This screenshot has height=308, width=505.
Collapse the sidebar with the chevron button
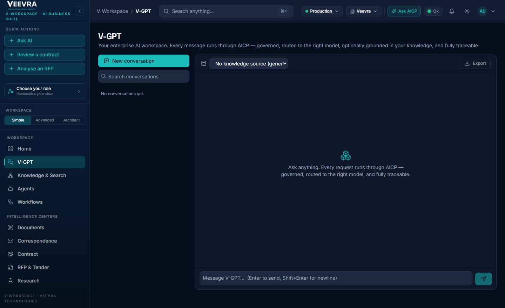click(80, 11)
